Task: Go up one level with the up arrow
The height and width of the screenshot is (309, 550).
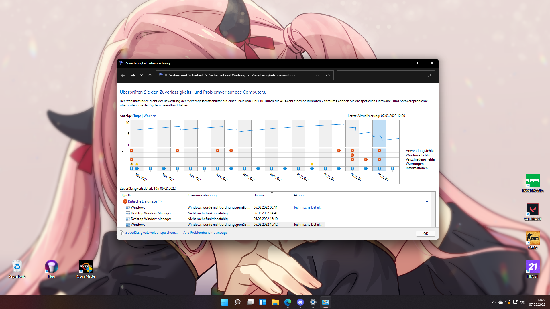Action: pos(150,75)
